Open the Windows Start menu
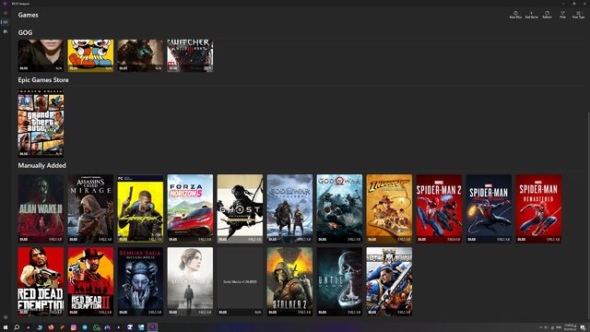Screen dimensions: 590x332 (6, 327)
